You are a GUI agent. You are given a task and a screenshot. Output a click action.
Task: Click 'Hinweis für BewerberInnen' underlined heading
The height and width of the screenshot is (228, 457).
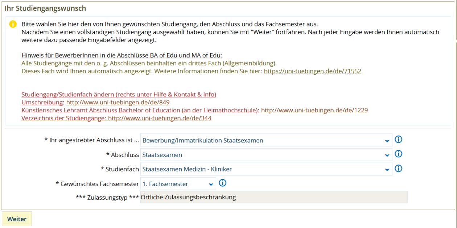click(x=122, y=55)
